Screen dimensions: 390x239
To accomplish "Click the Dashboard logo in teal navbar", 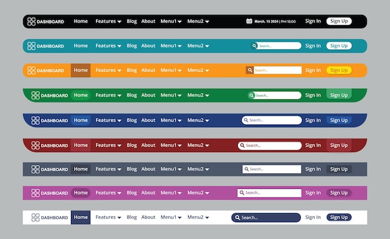I will 45,46.
